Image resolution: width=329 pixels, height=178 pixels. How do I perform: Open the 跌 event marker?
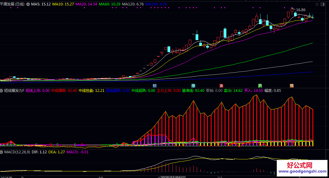(x=260, y=86)
